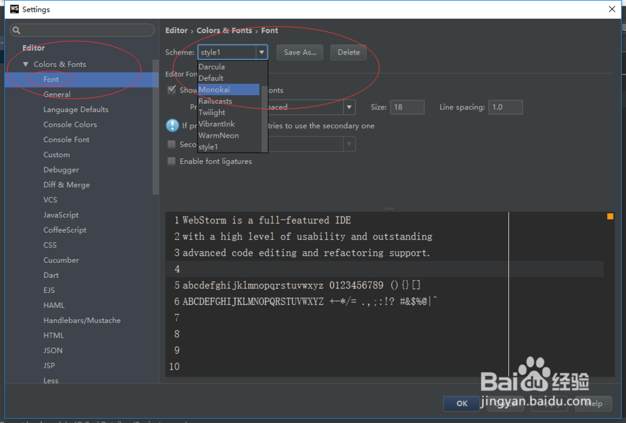Viewport: 626px width, 423px height.
Task: Click preview line starting 'abcdefghijklmnopqrstuvwxyz'
Action: [x=302, y=285]
